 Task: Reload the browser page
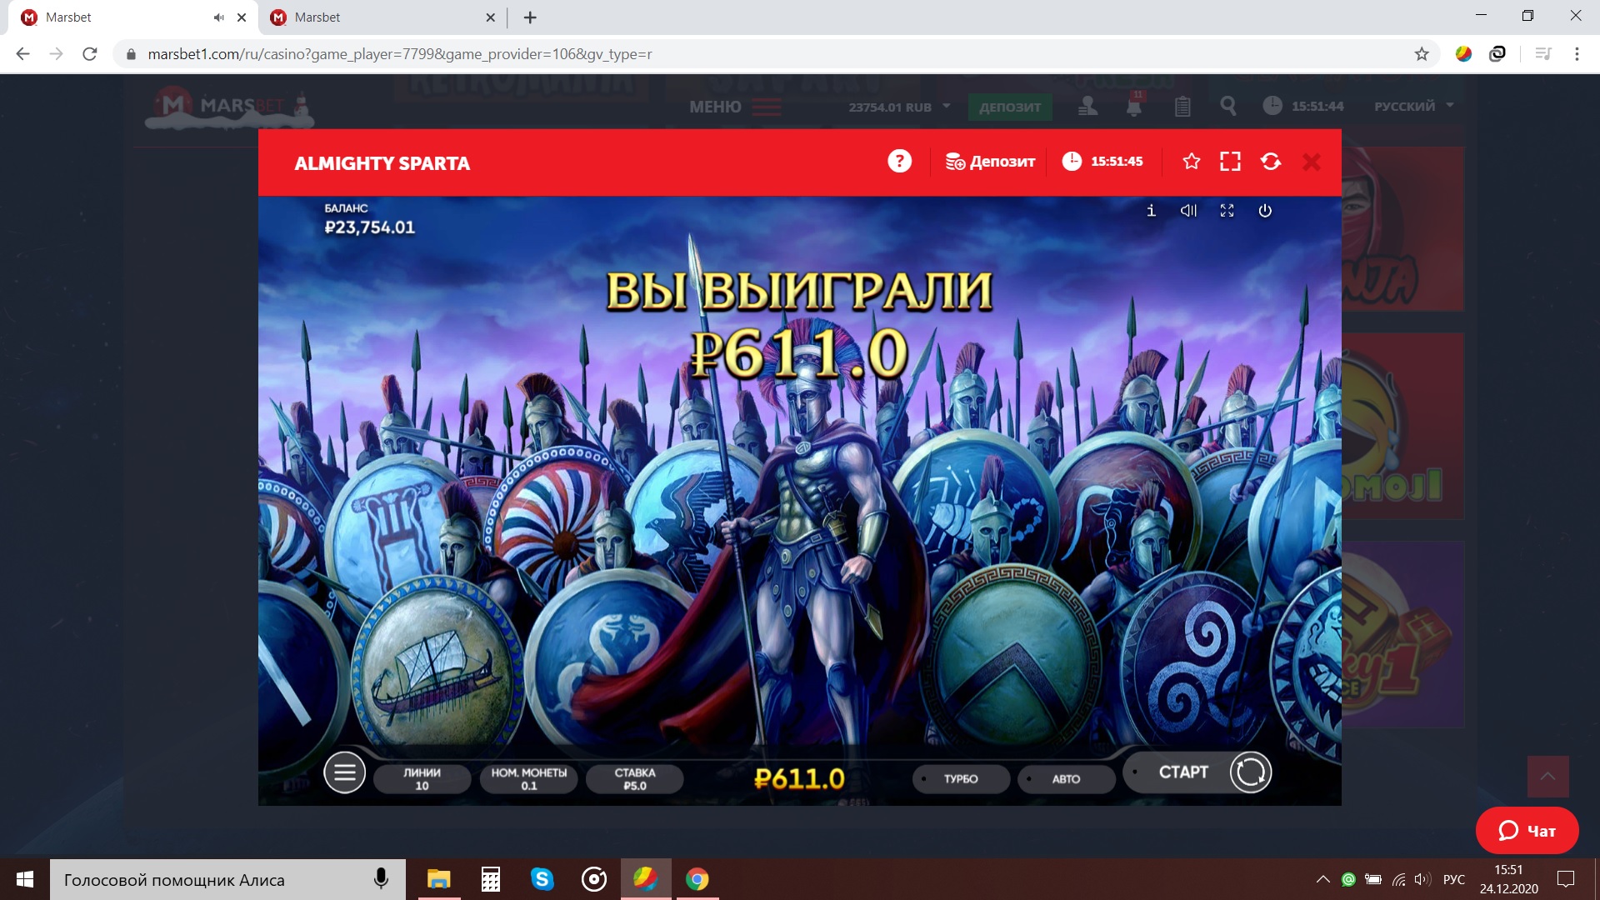coord(90,54)
